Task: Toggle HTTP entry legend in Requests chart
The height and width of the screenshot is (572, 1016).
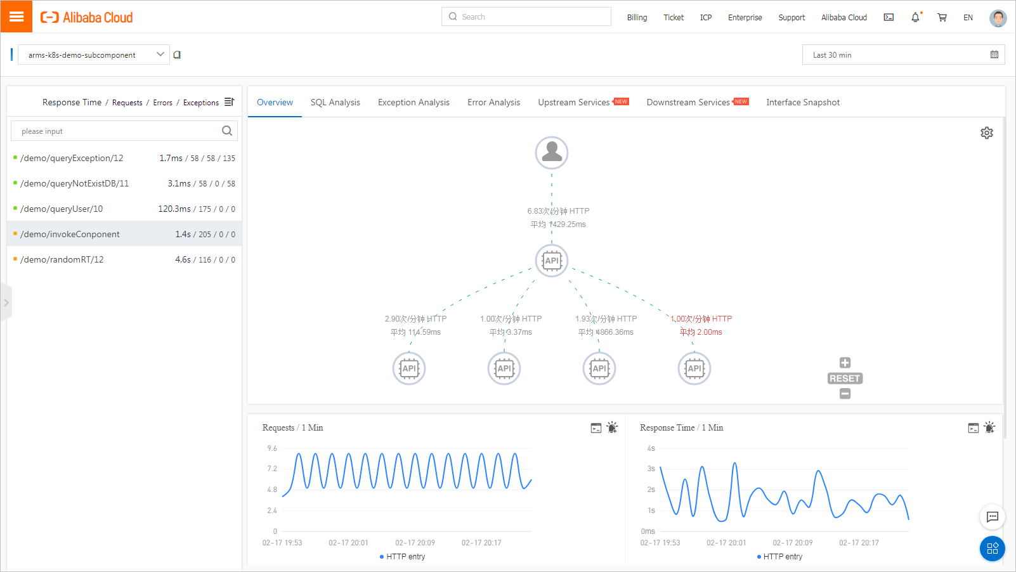Action: click(402, 557)
